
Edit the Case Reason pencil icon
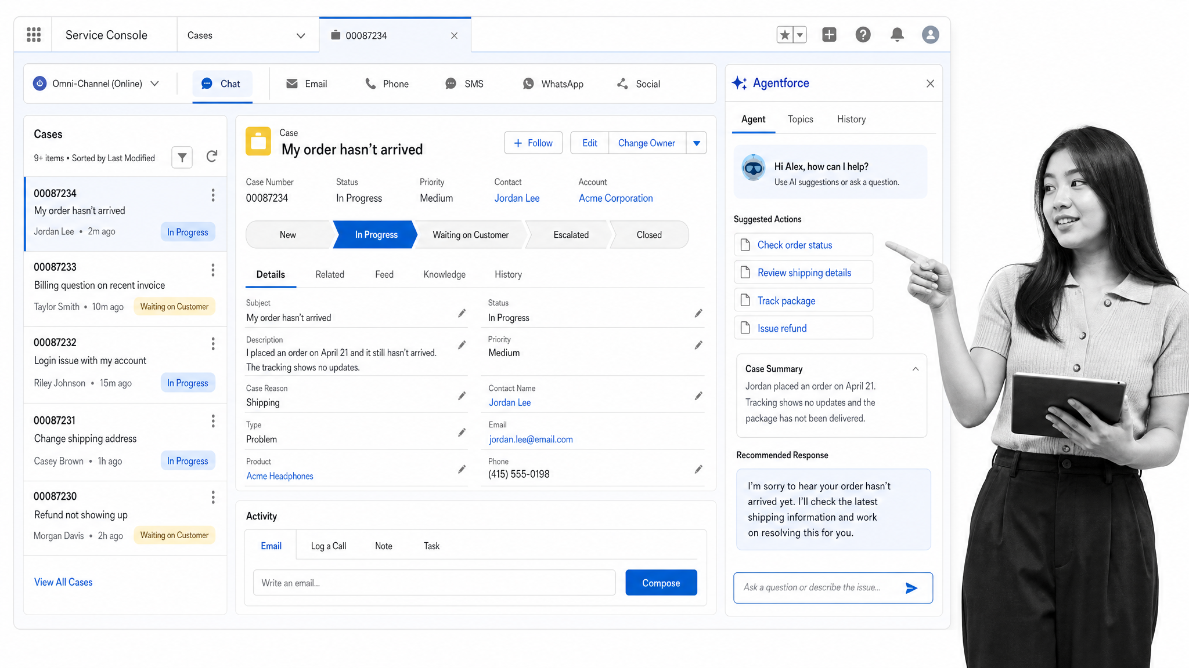tap(462, 396)
